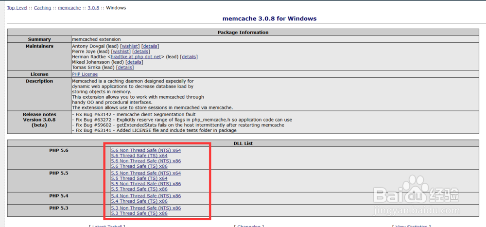Open the PHP License link
The height and width of the screenshot is (227, 486).
(85, 74)
